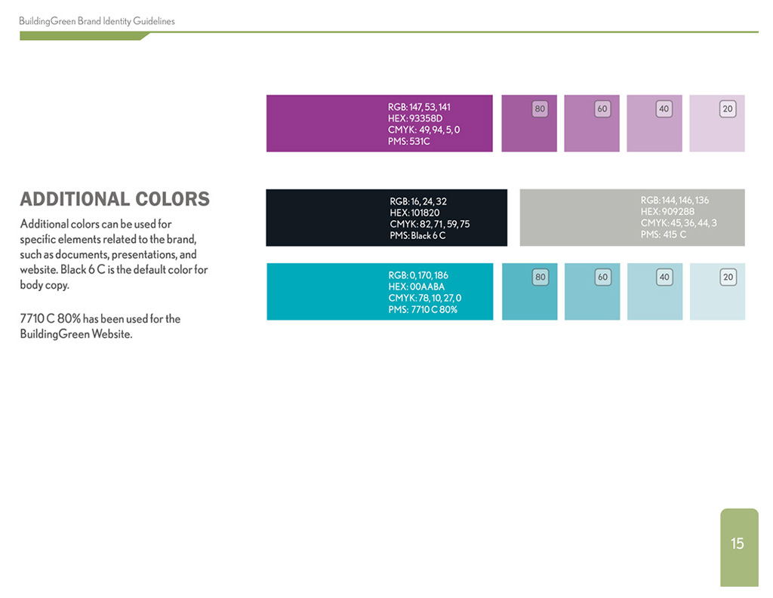Select the purple 80 percent tint swatch

529,123
